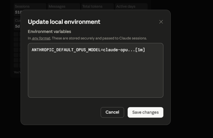Click the Active days stat card
Screen dimensions: 213x138
pos(131,6)
